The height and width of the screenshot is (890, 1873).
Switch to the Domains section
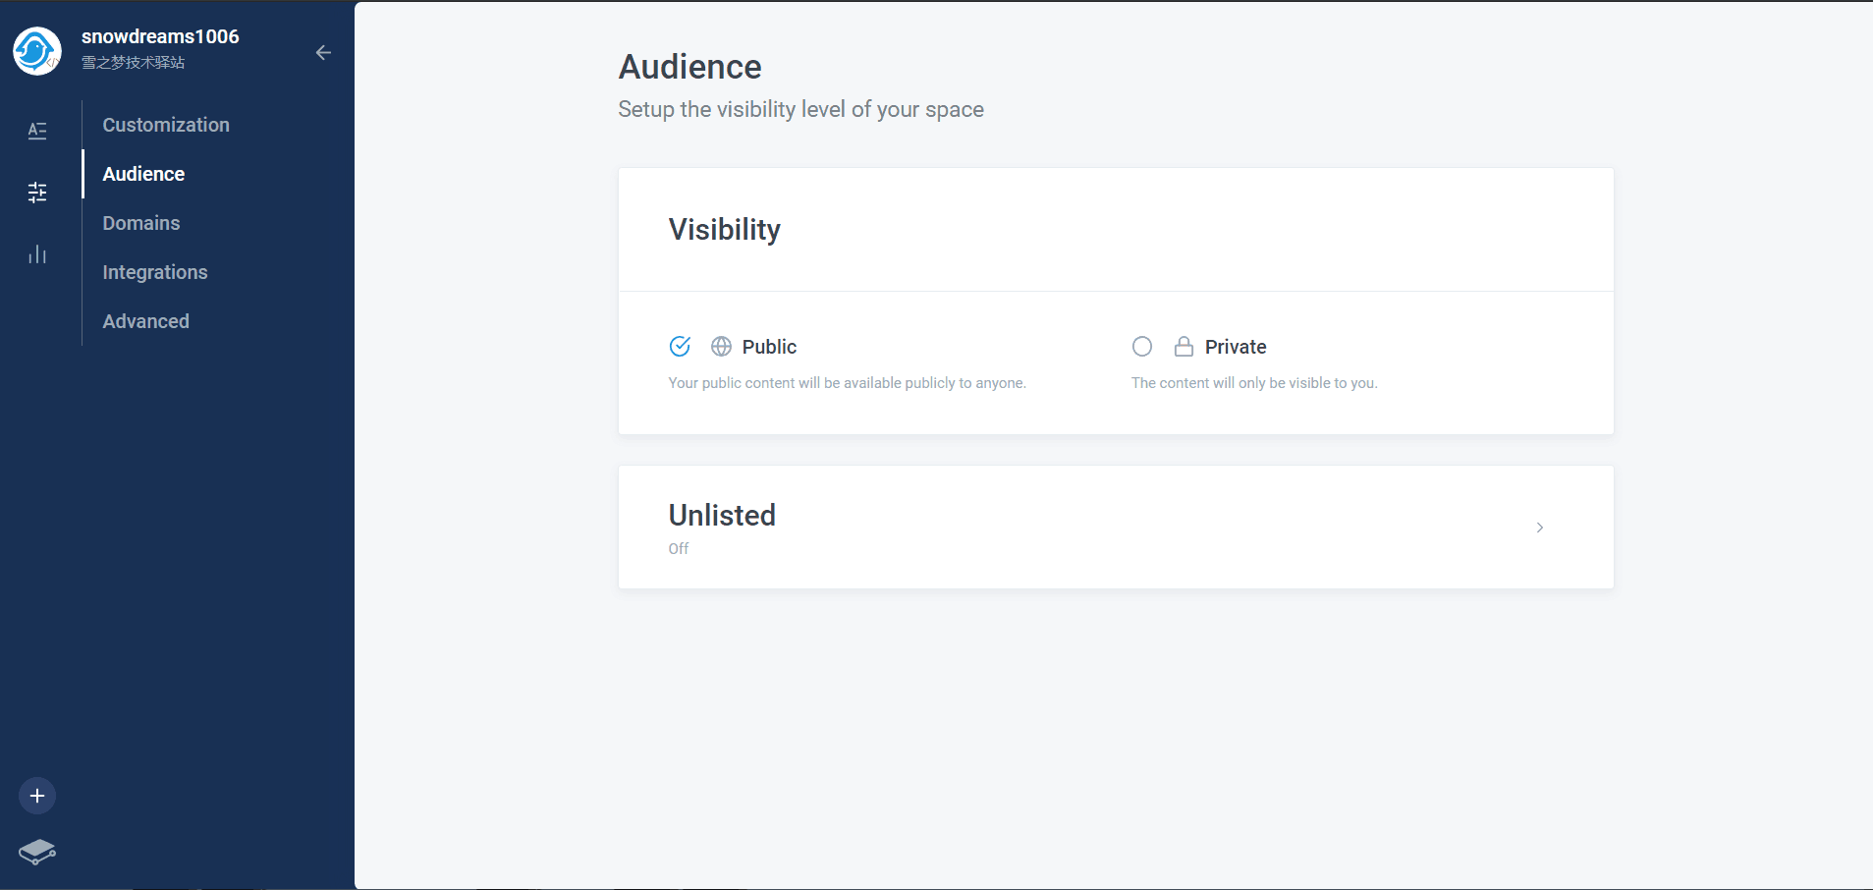(140, 223)
